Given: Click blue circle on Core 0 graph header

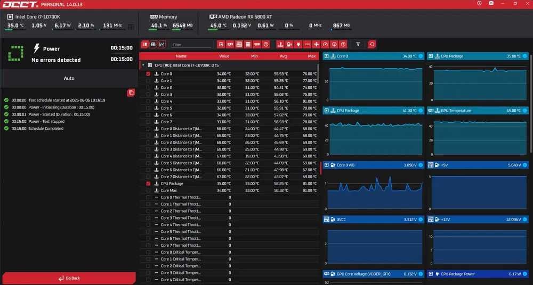Looking at the screenshot, I should [x=421, y=56].
